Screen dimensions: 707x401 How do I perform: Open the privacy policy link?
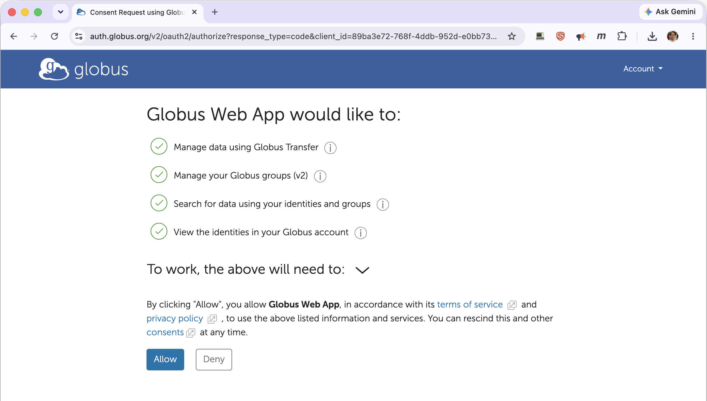point(175,318)
